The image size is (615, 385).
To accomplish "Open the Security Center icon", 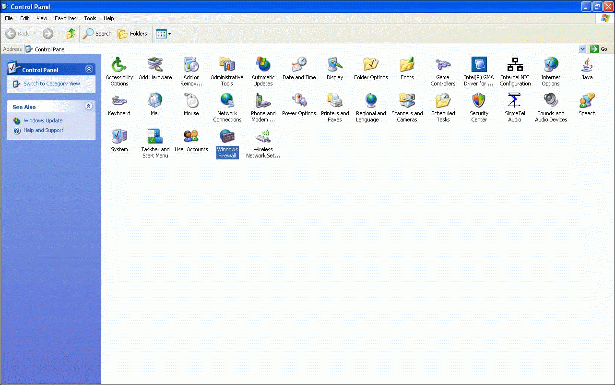I will [479, 101].
